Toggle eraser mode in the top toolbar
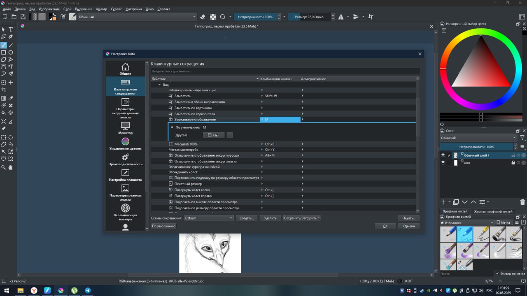 tap(202, 17)
